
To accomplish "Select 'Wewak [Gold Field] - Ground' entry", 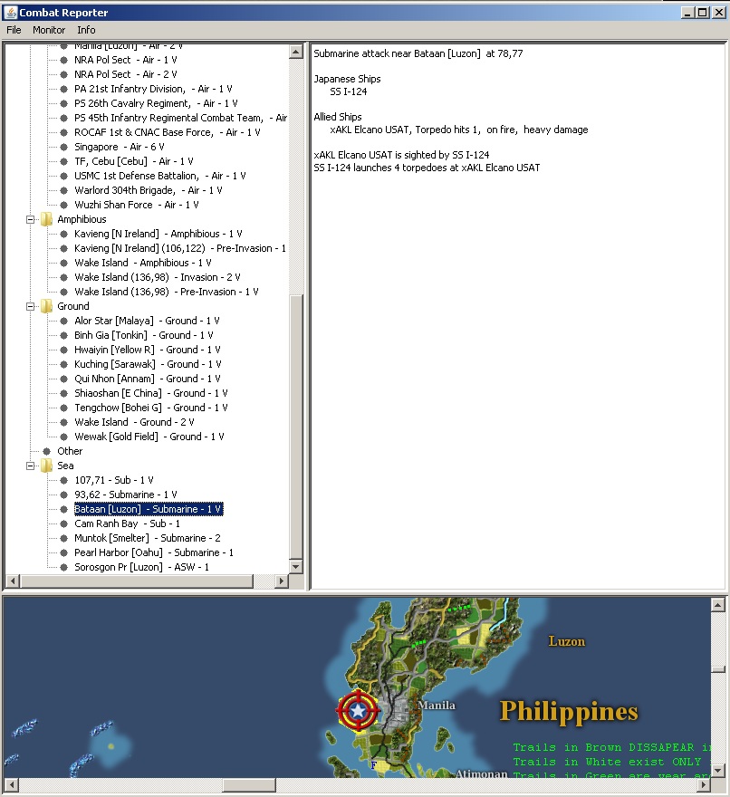I will (149, 437).
